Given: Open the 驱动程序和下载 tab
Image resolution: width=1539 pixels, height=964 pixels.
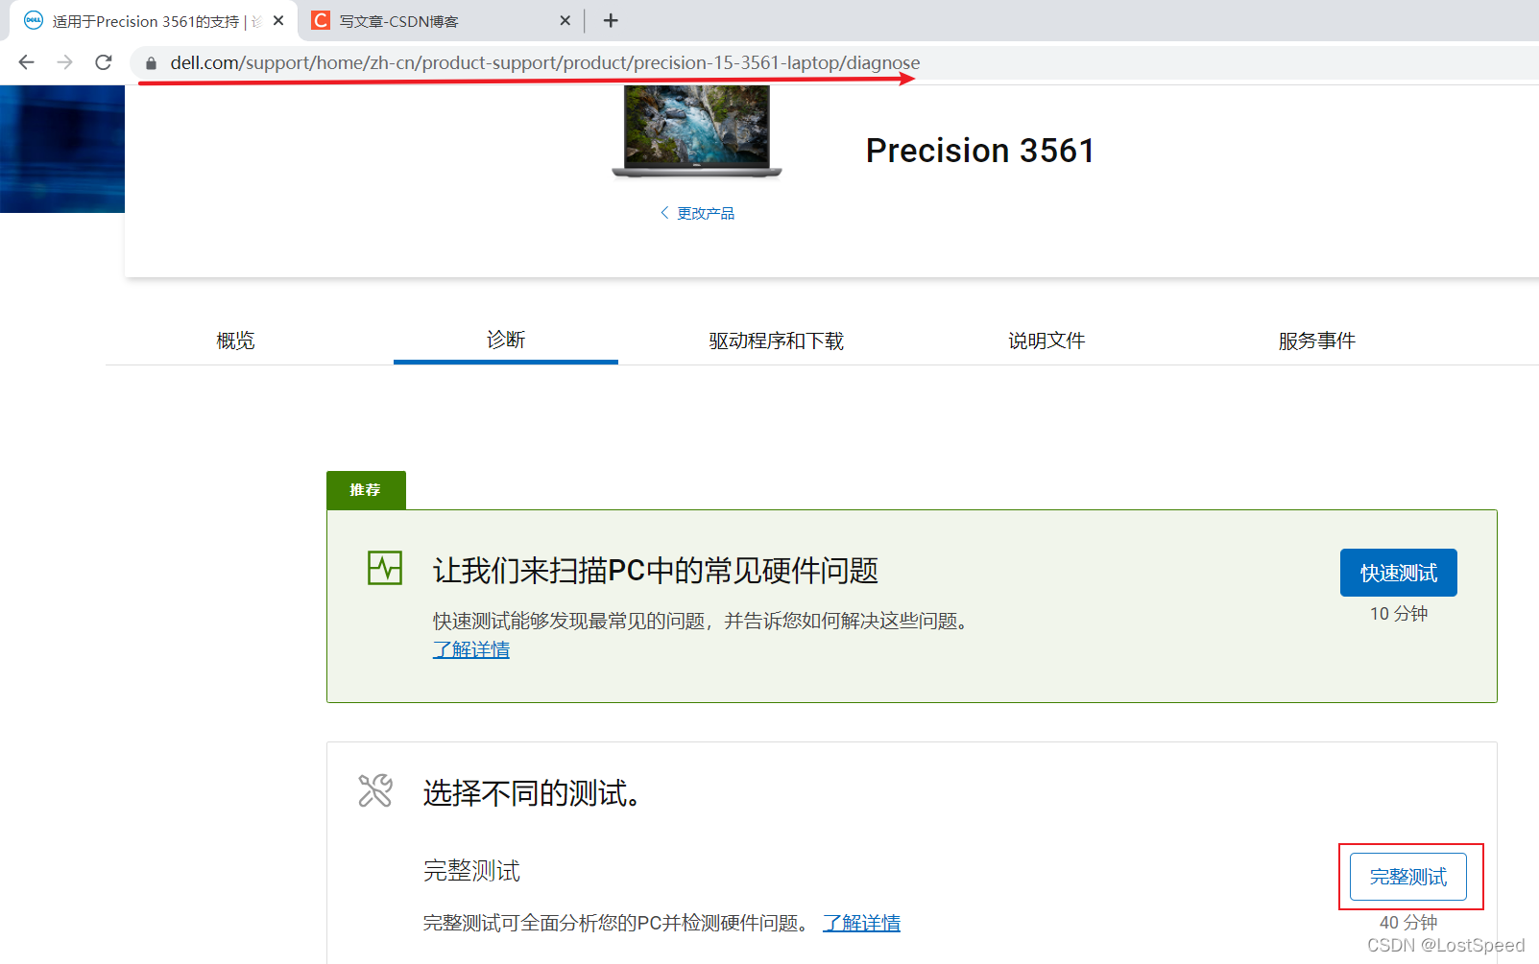Looking at the screenshot, I should (x=776, y=341).
